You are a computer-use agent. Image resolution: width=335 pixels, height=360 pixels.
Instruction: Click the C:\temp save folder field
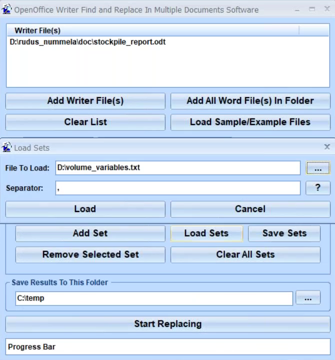point(154,298)
